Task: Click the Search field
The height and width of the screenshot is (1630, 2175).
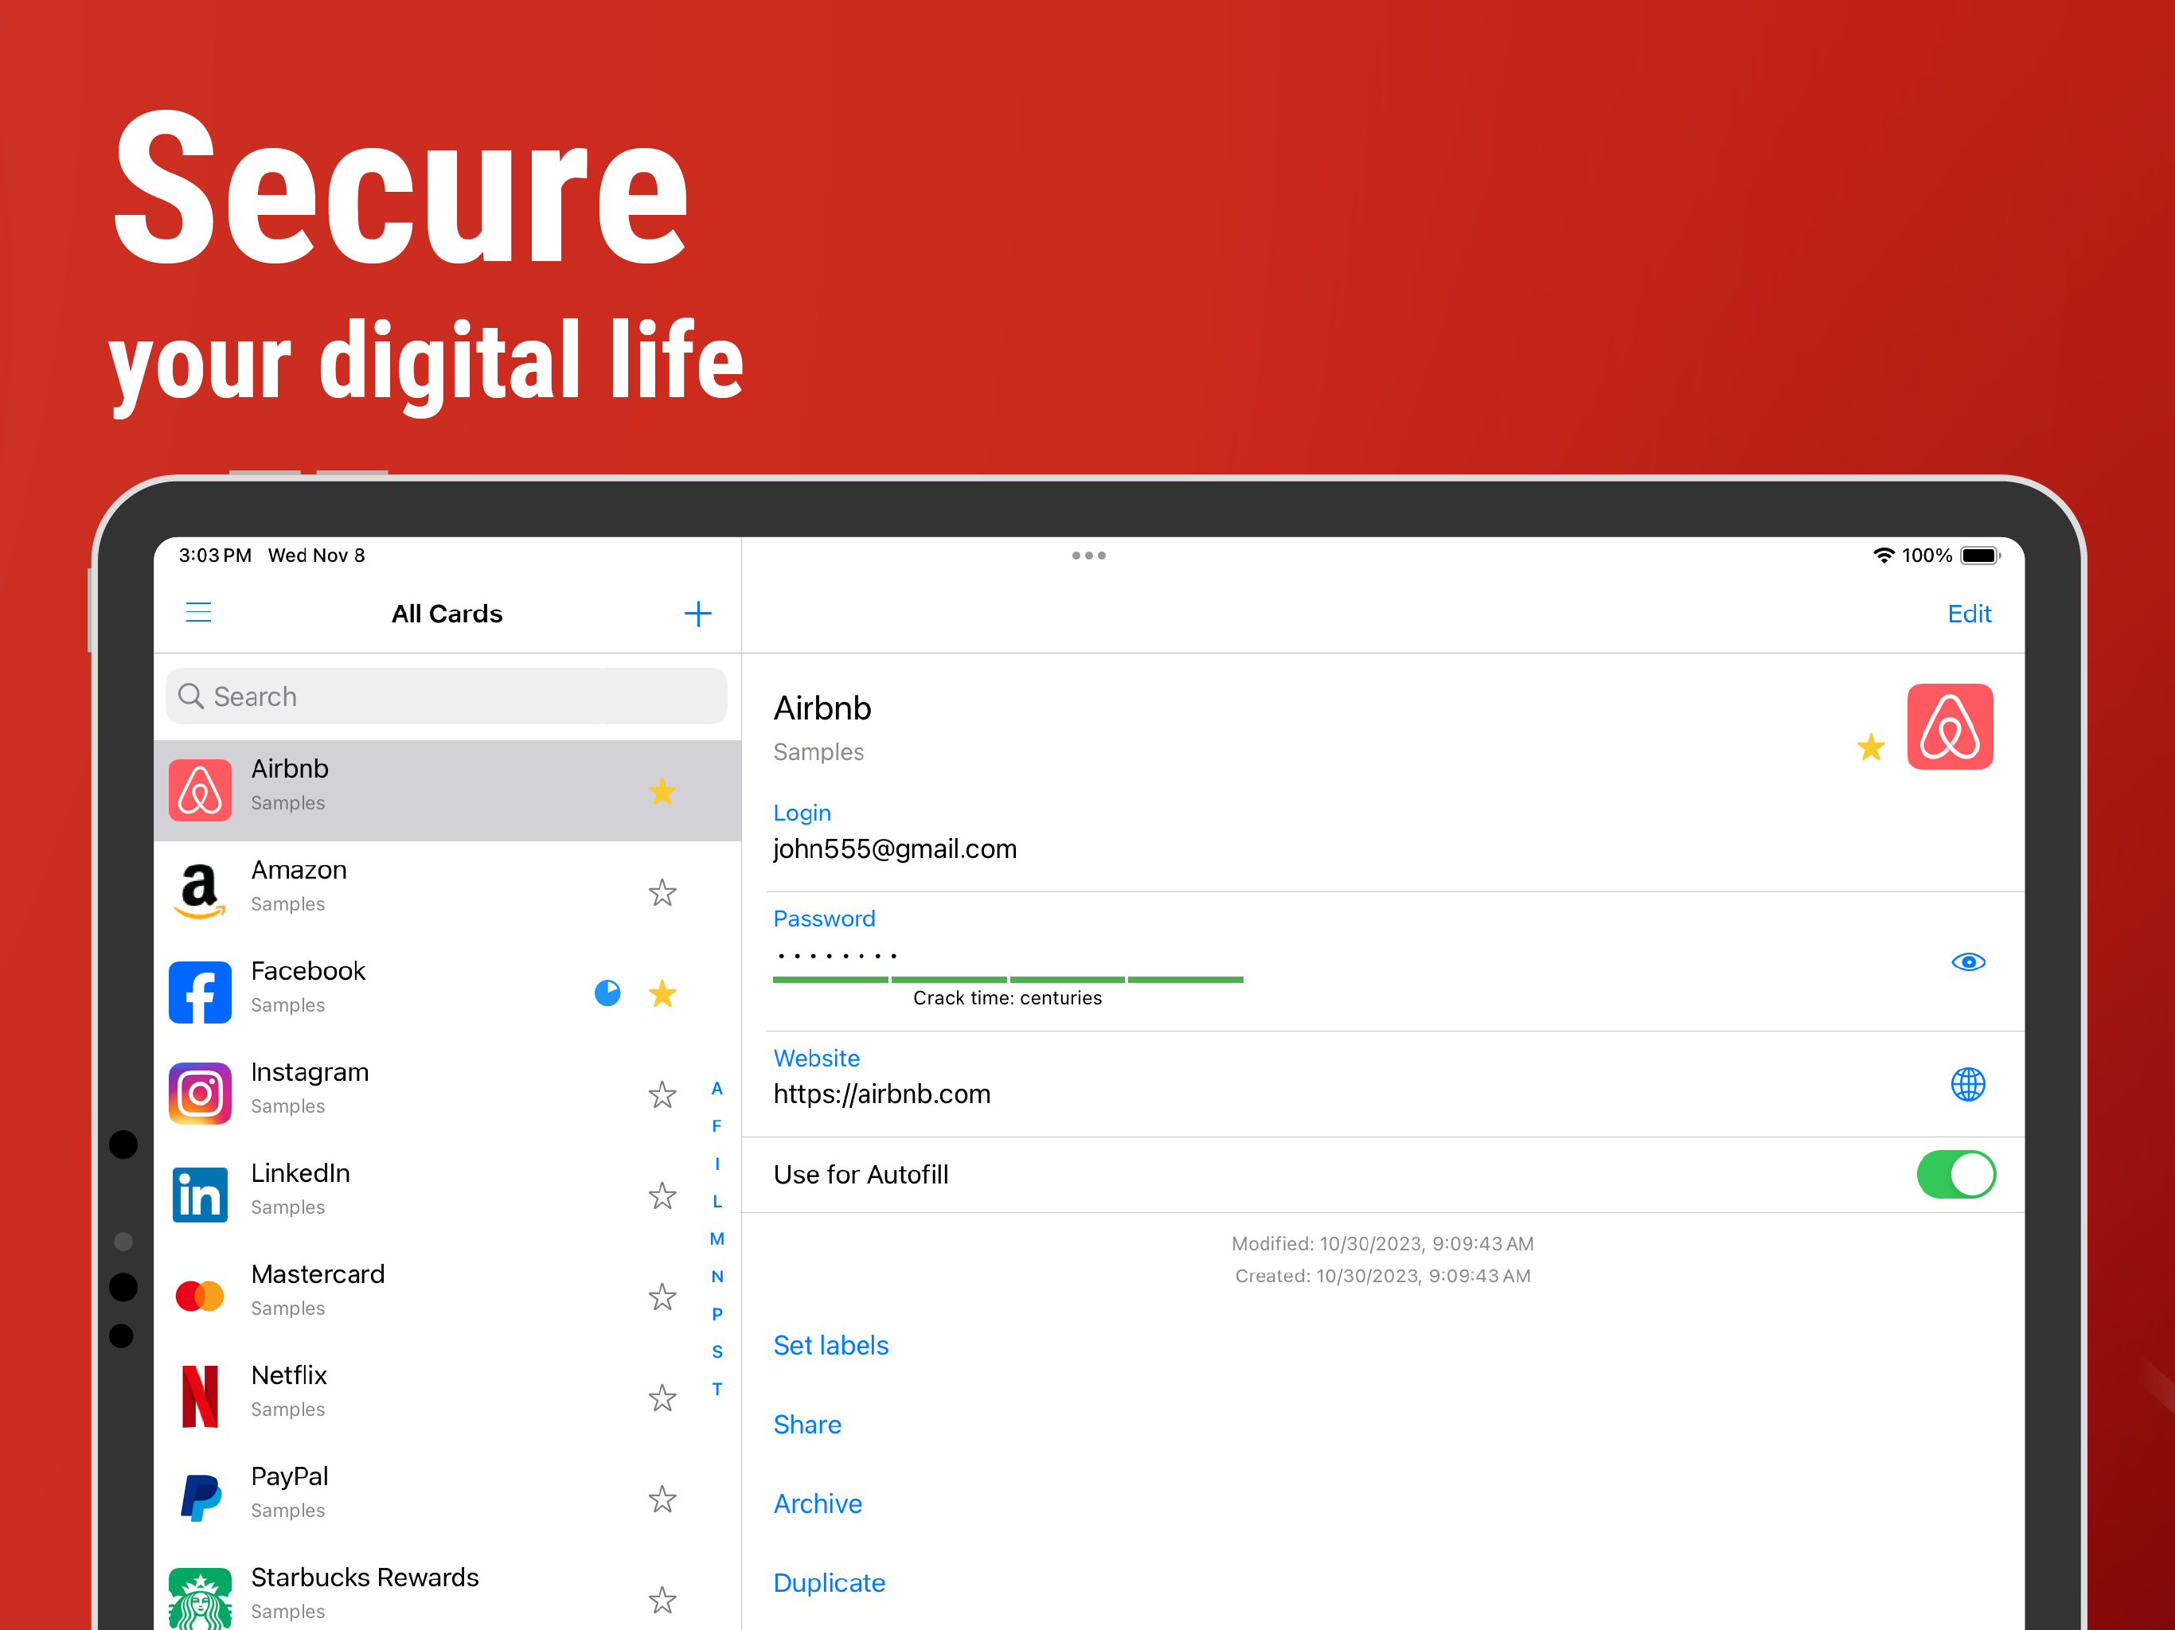Action: tap(447, 696)
